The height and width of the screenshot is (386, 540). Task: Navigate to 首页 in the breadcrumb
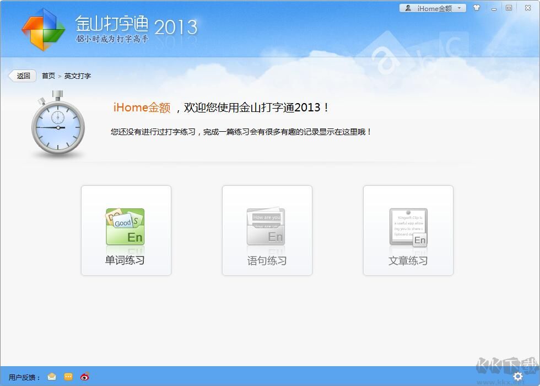pos(48,76)
